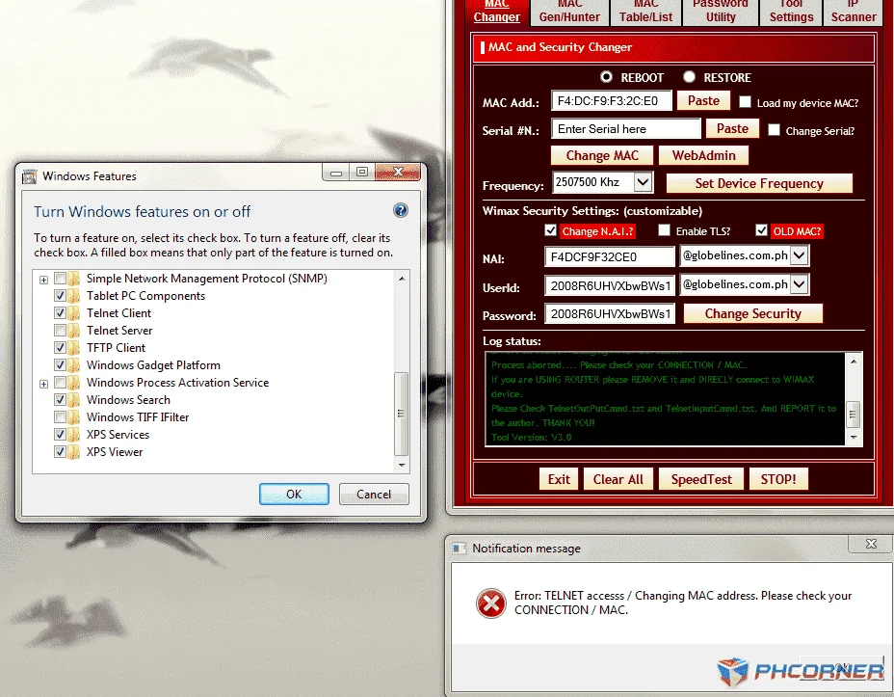The width and height of the screenshot is (894, 697).
Task: Click the features list scrollbar up arrow
Action: point(402,279)
